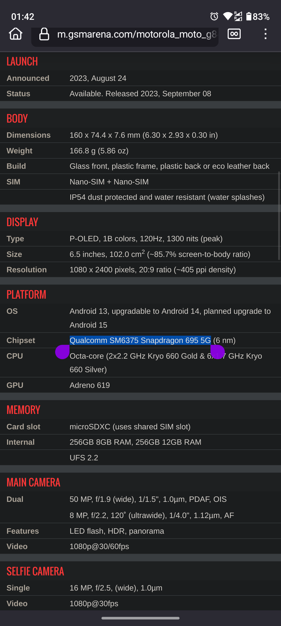Tap the PLATFORM section heading
The height and width of the screenshot is (626, 281).
[26, 294]
